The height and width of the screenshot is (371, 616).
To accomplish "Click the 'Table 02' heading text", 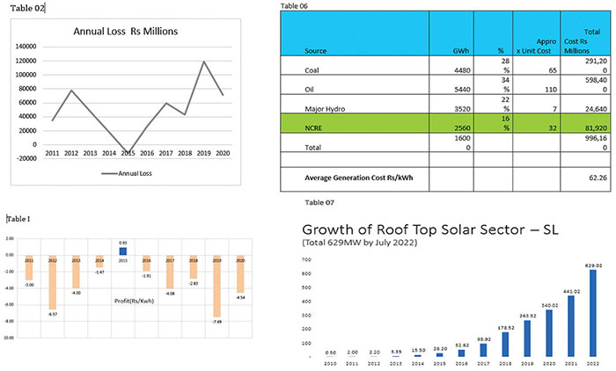I will tap(27, 8).
